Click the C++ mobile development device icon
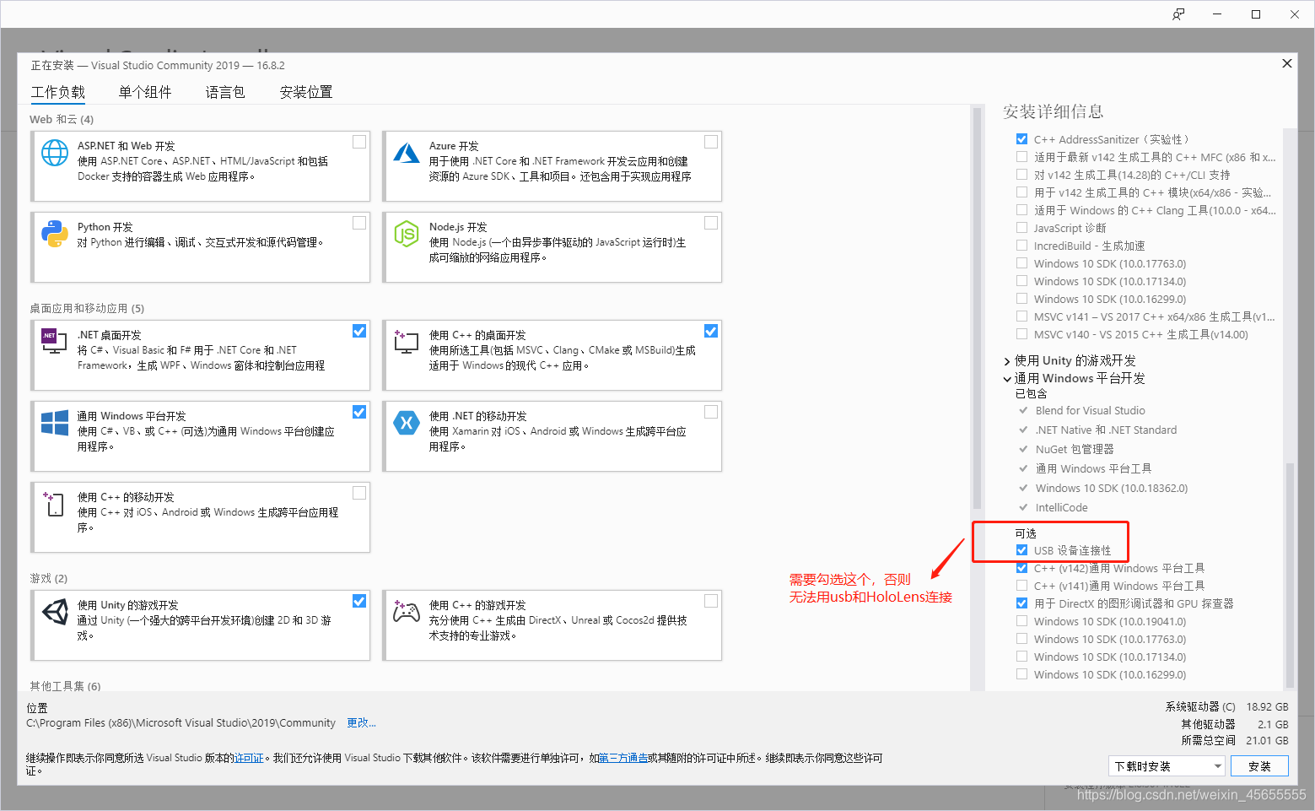The image size is (1315, 811). click(53, 504)
